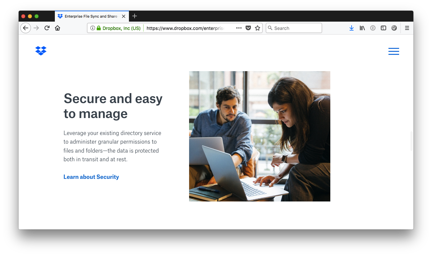Open the page actions three-dots menu
The width and height of the screenshot is (432, 256).
239,28
